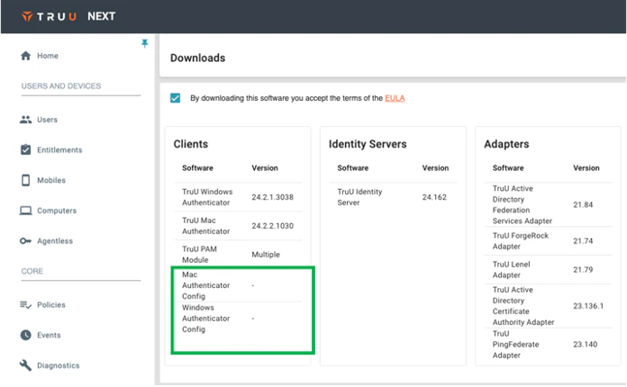Click version 23.140 cell
The width and height of the screenshot is (627, 387).
click(x=586, y=345)
